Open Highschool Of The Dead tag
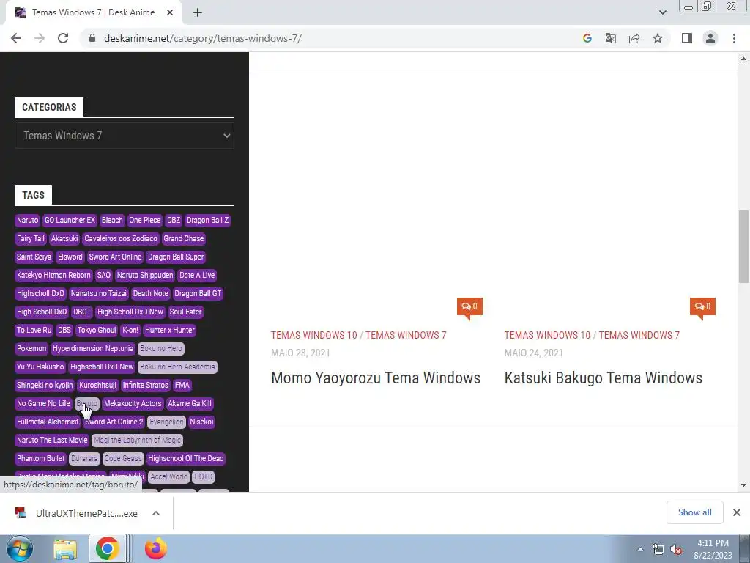Screen dimensions: 750x563 [185, 458]
